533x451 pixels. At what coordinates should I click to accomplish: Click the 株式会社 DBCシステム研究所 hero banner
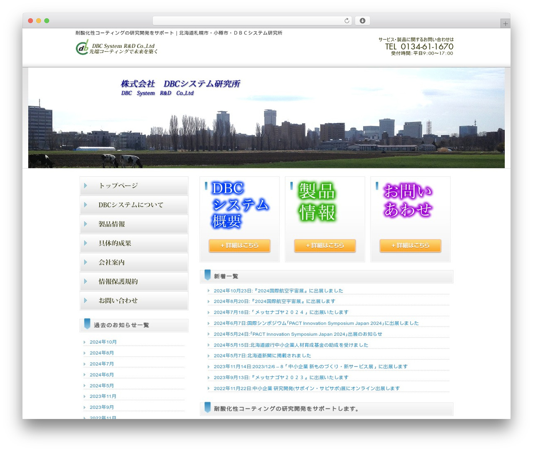pos(266,118)
